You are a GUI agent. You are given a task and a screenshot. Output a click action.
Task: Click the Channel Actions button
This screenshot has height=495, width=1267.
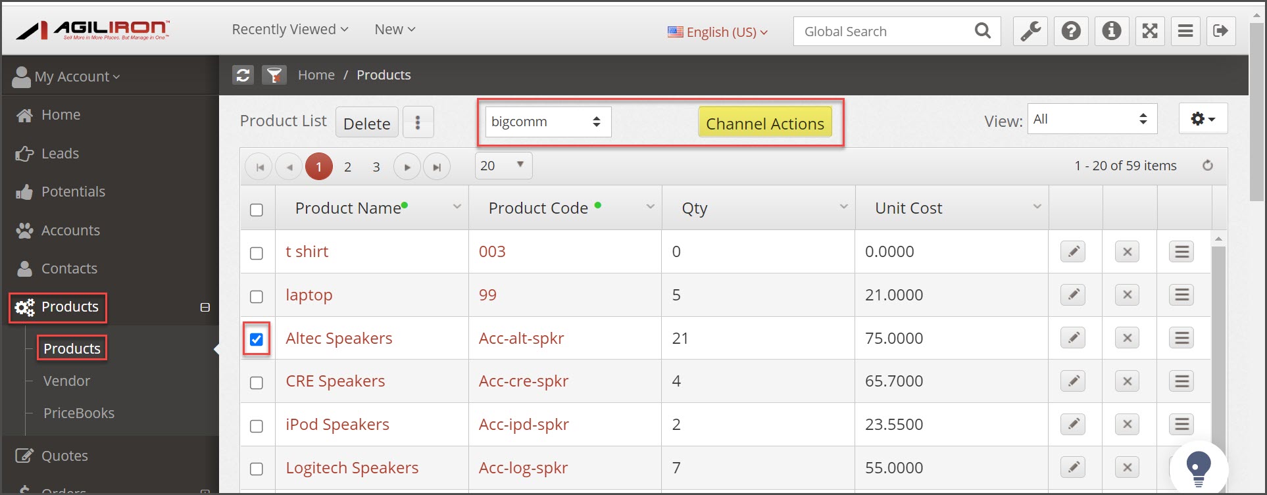[765, 122]
